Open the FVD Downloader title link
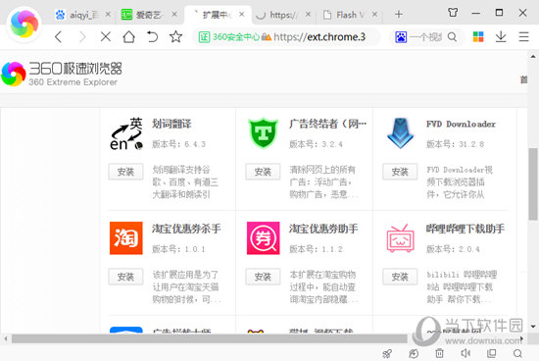Screen dimensions: 539x361 461,125
